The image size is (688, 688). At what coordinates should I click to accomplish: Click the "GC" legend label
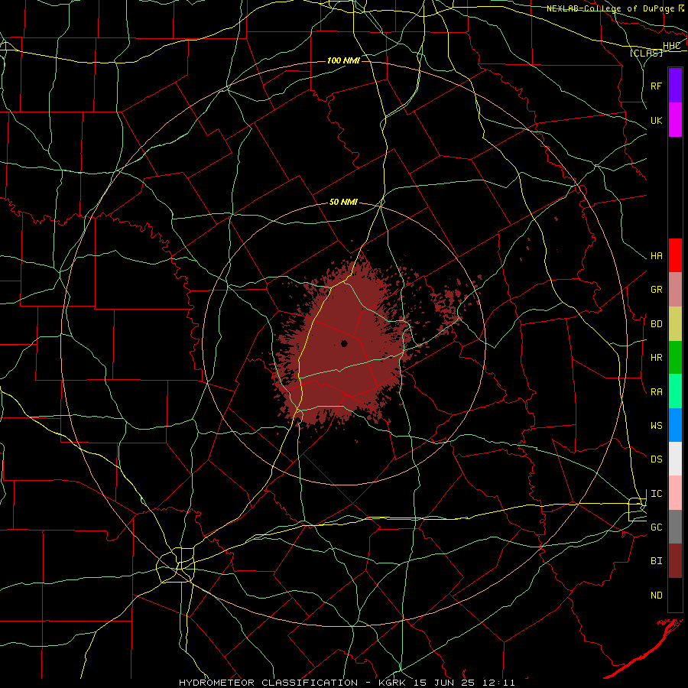656,527
